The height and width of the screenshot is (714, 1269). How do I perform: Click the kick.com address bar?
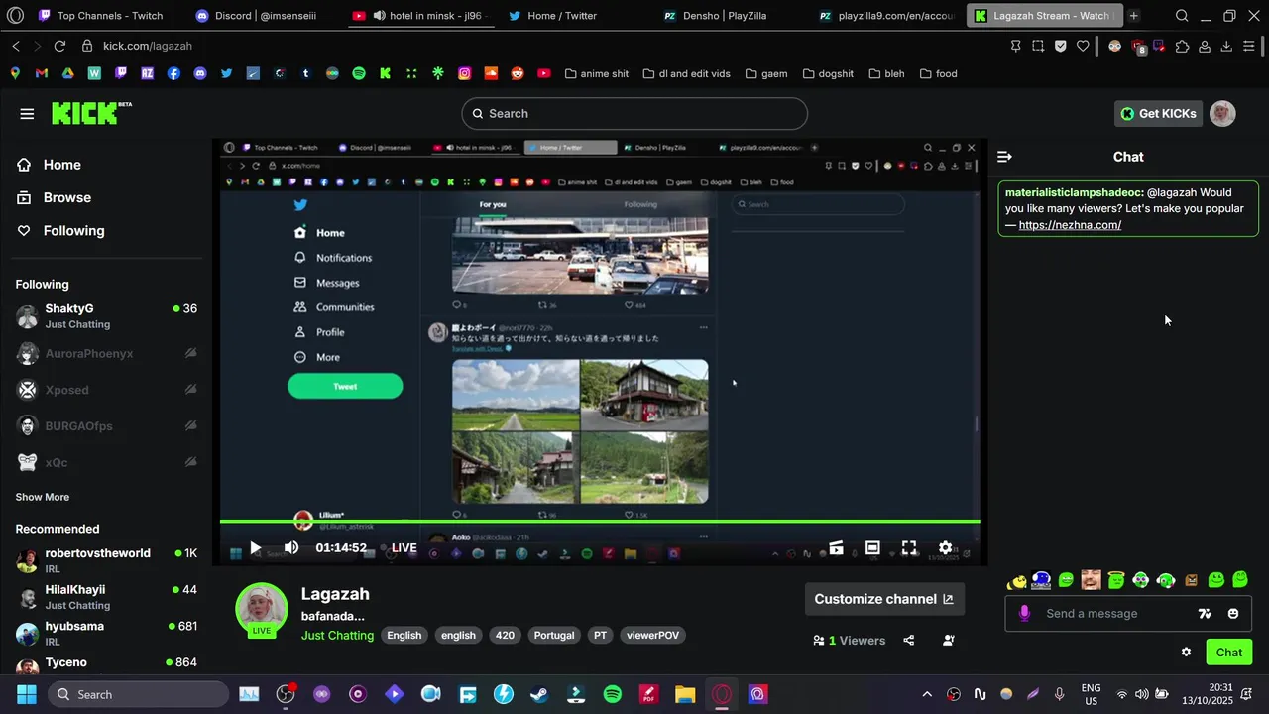[148, 46]
